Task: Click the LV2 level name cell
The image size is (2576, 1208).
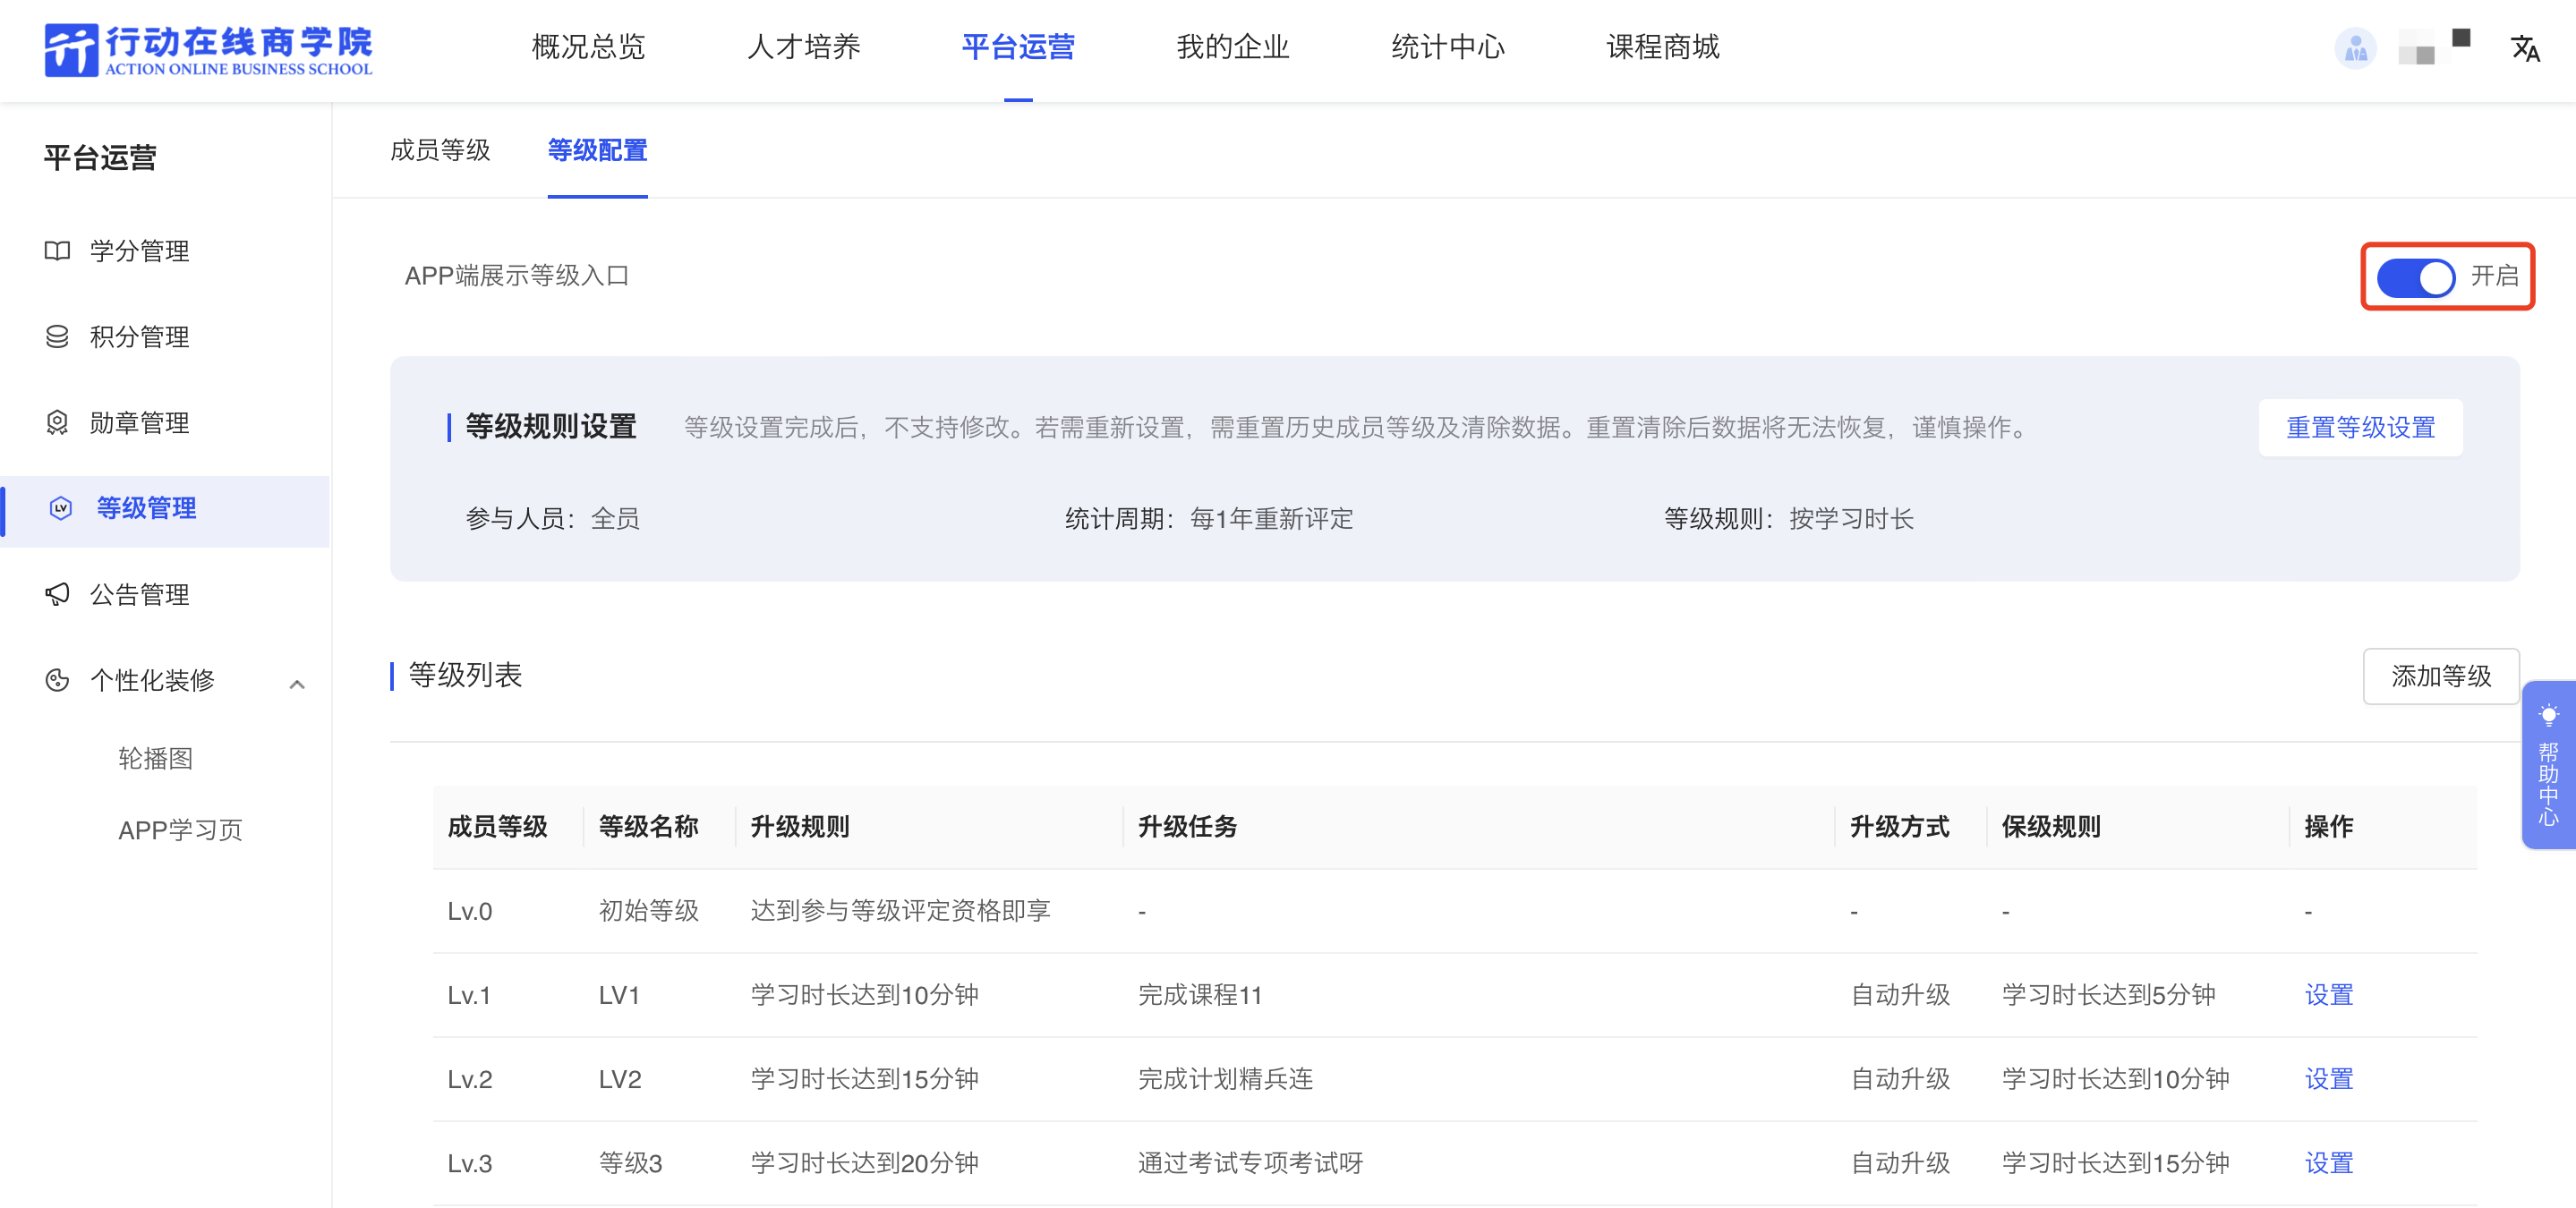Action: coord(620,1079)
